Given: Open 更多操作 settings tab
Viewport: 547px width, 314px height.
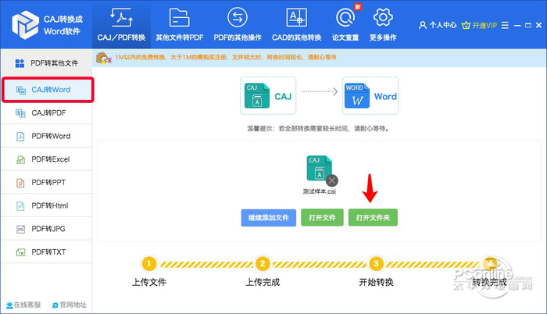Looking at the screenshot, I should click(383, 25).
